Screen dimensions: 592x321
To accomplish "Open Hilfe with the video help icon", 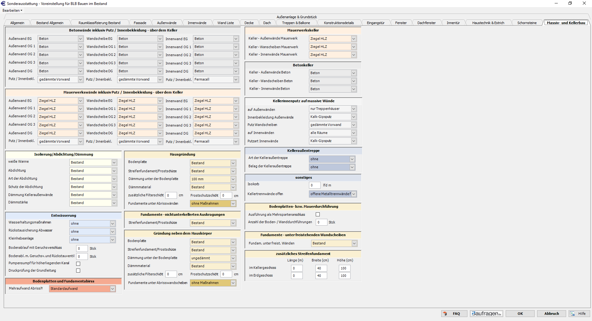I will click(x=579, y=314).
